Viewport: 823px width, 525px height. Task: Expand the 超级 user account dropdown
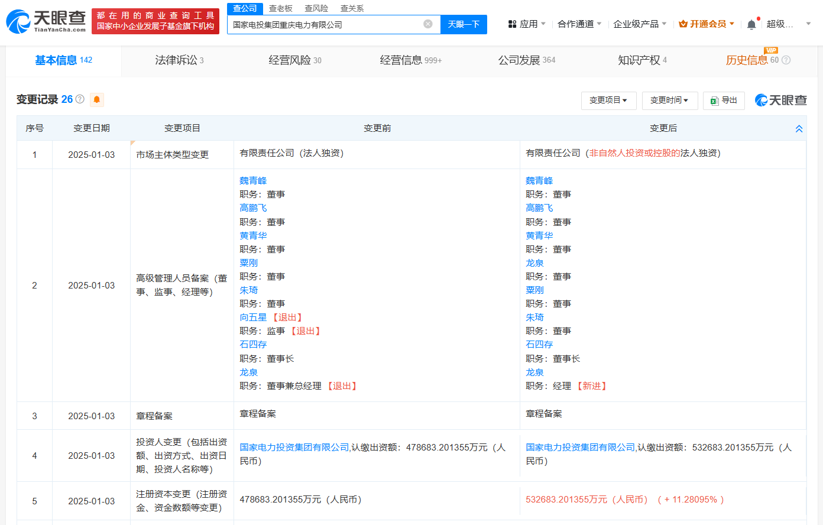(788, 24)
